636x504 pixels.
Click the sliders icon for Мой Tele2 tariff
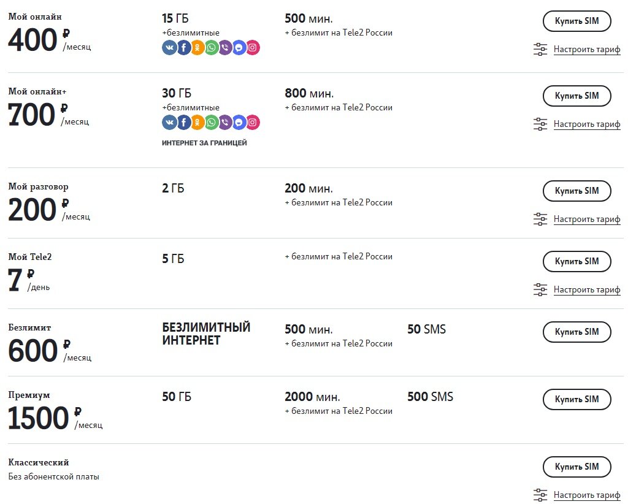point(540,289)
